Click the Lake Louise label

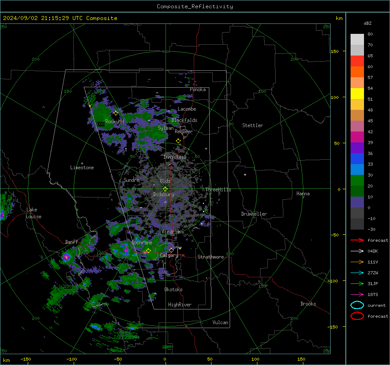point(34,213)
